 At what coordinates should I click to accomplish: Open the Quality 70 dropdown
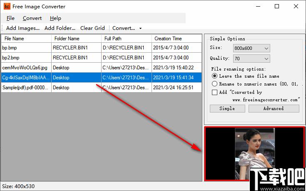(x=251, y=59)
